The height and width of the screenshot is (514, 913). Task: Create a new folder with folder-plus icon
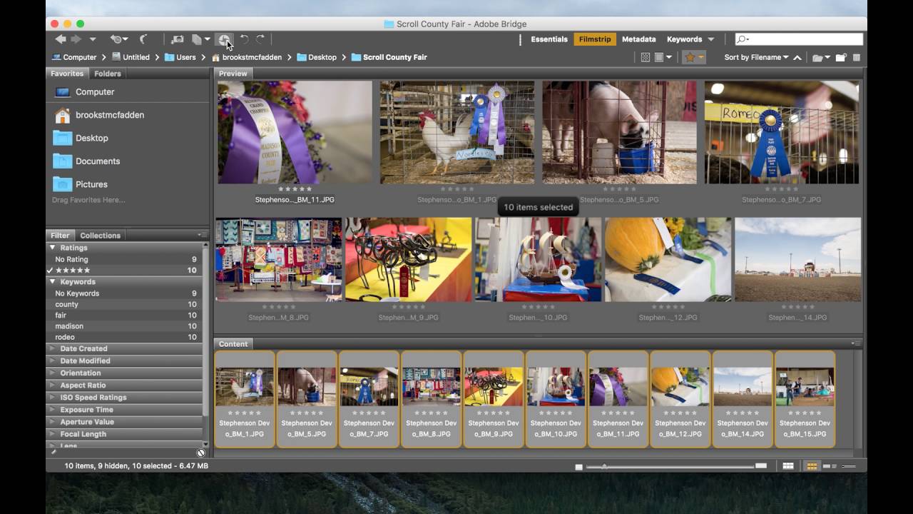(842, 57)
